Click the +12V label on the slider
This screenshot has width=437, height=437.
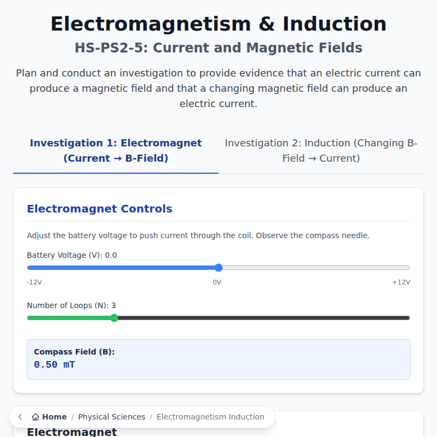tap(401, 282)
